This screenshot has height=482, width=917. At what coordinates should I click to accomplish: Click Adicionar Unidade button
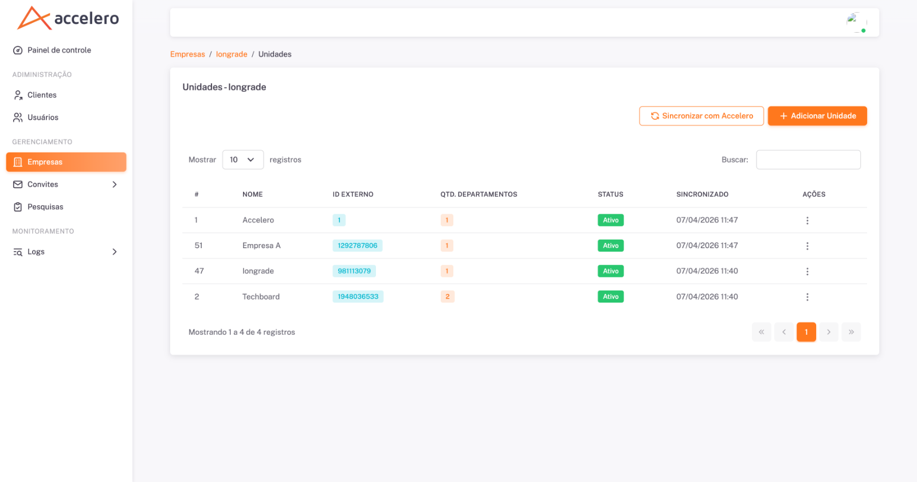(817, 116)
